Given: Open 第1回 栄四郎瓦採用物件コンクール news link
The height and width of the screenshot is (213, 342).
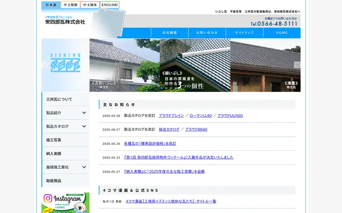Looking at the screenshot, I should click(179, 157).
